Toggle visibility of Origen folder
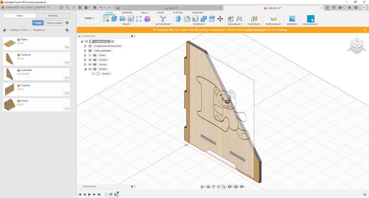Viewport: 369px width, 198px height. pos(90,55)
